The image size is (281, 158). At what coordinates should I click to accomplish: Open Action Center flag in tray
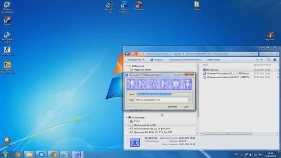point(260,154)
